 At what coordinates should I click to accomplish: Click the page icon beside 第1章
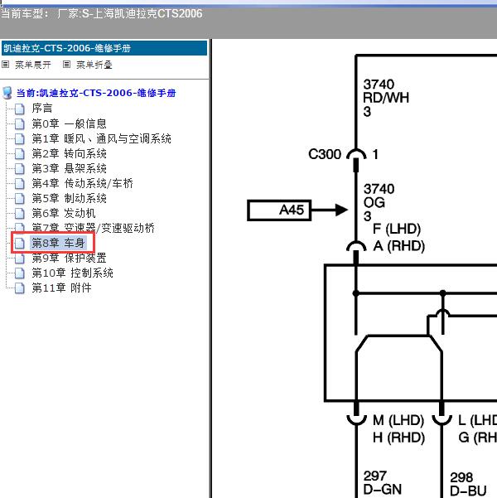pyautogui.click(x=20, y=138)
